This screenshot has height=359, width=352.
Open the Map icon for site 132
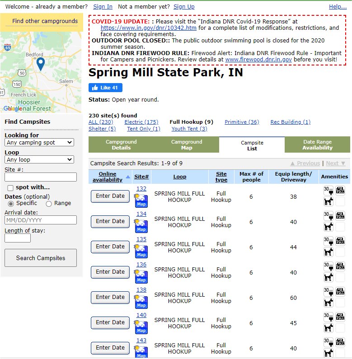coord(141,201)
